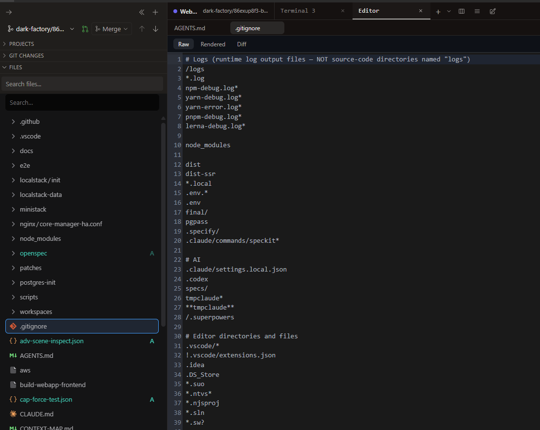The height and width of the screenshot is (430, 540).
Task: Click the plus icon in sidebar header
Action: tap(155, 12)
